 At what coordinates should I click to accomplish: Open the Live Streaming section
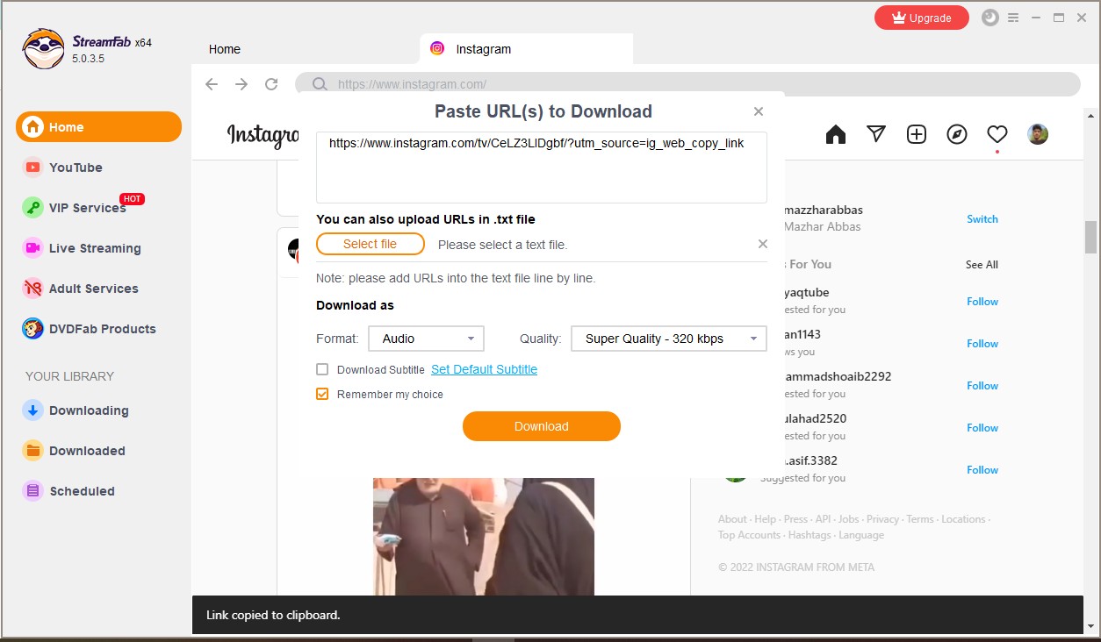(x=83, y=248)
